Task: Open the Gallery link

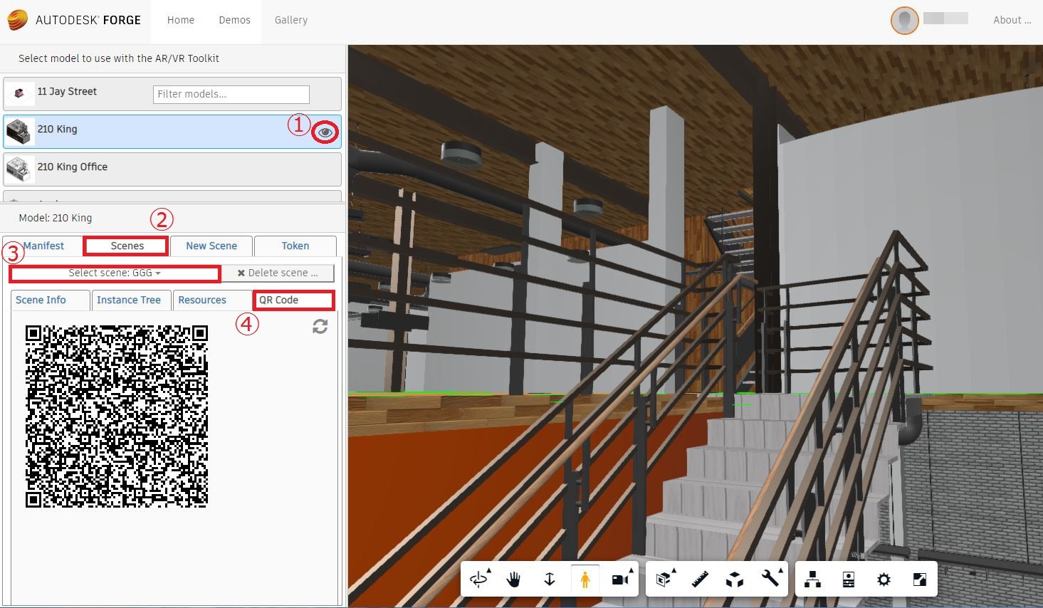Action: (x=291, y=20)
